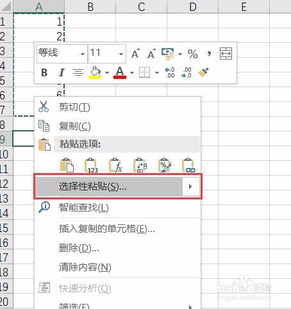Paste transpose icon

[140, 165]
